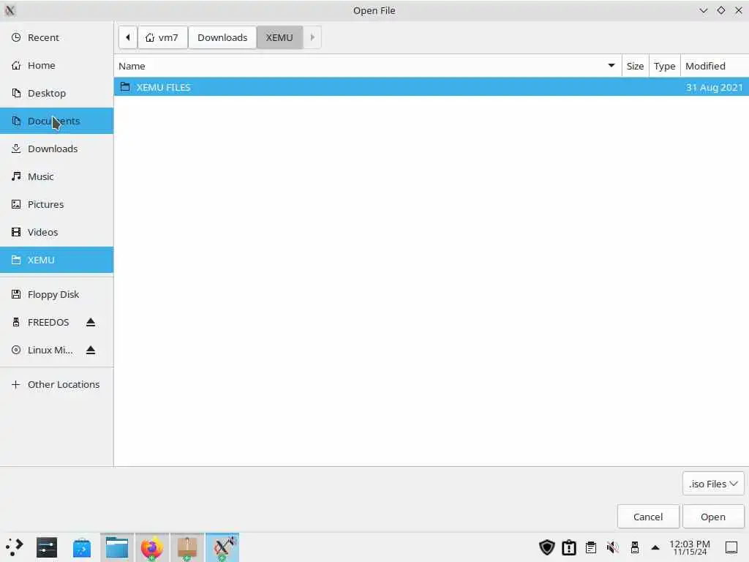
Task: Open removable devices tray icon
Action: point(635,547)
